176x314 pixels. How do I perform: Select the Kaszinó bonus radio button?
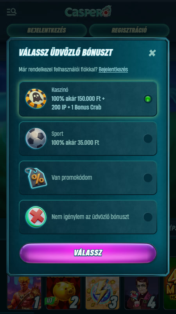(x=148, y=99)
